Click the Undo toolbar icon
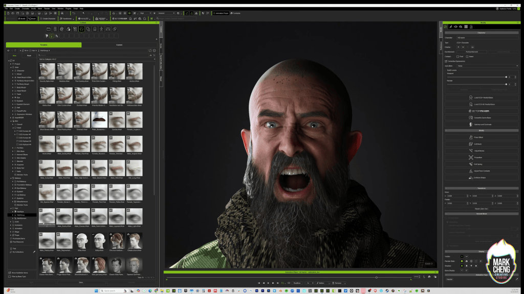The image size is (524, 294). (x=74, y=13)
